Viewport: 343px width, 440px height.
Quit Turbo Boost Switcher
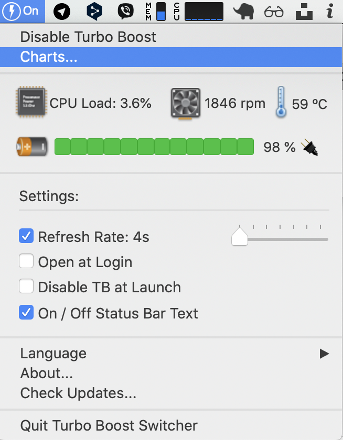click(108, 425)
